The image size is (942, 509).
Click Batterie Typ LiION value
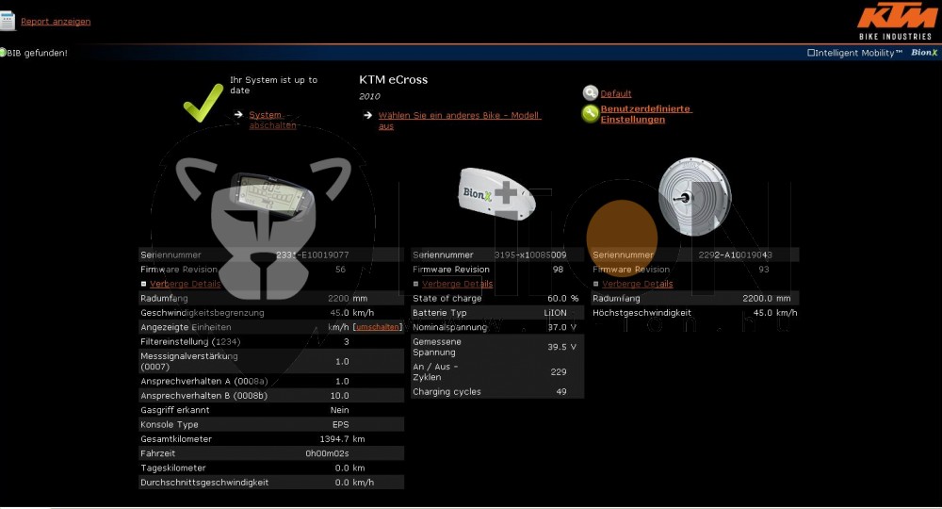pos(555,313)
